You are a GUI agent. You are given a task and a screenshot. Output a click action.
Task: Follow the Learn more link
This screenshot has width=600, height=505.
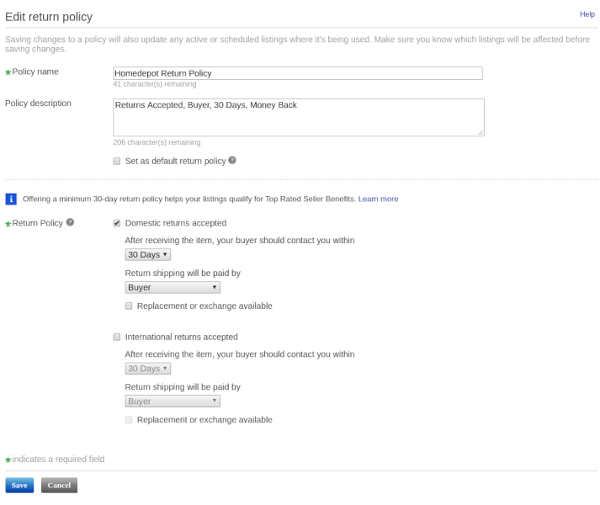click(378, 199)
